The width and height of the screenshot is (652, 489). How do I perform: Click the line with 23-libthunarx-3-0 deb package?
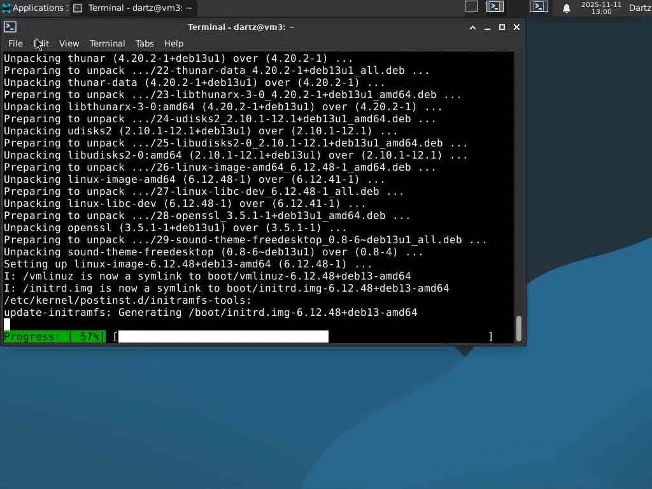(x=232, y=94)
